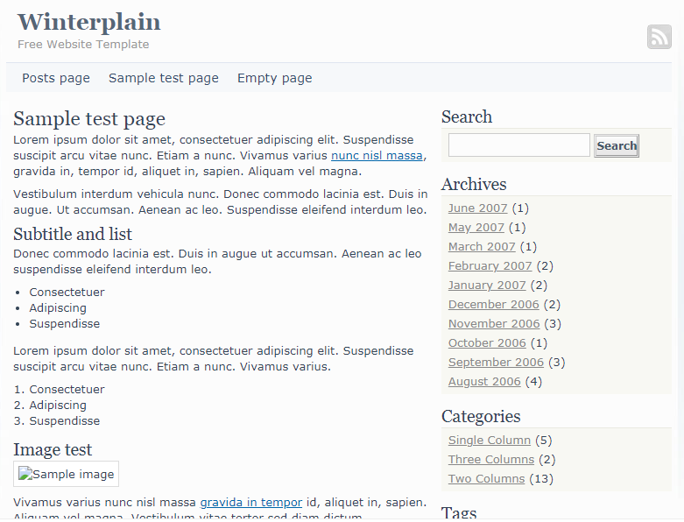Open the Posts page menu item
684x522 pixels.
tap(56, 78)
